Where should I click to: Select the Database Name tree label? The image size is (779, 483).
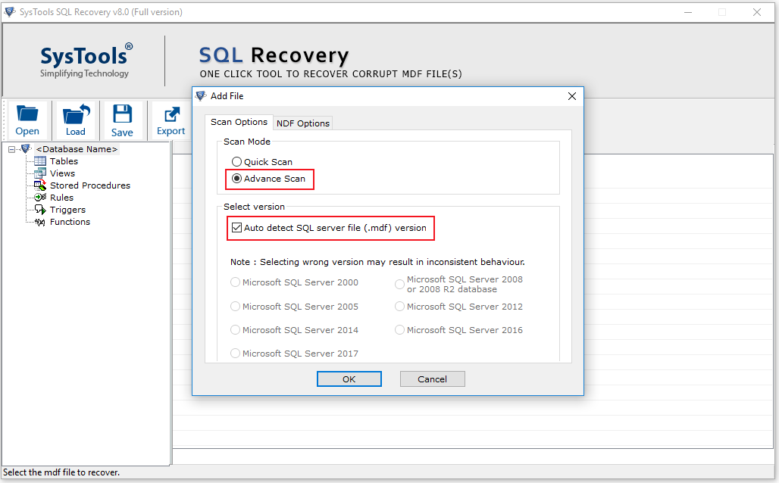point(77,149)
